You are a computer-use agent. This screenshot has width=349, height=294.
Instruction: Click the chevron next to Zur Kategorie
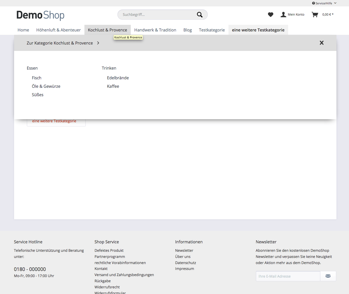click(x=98, y=43)
